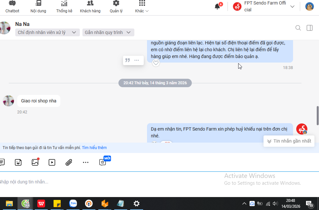Focus the Nhập nội dung tin nhắn field
This screenshot has height=210, width=319.
point(110,182)
